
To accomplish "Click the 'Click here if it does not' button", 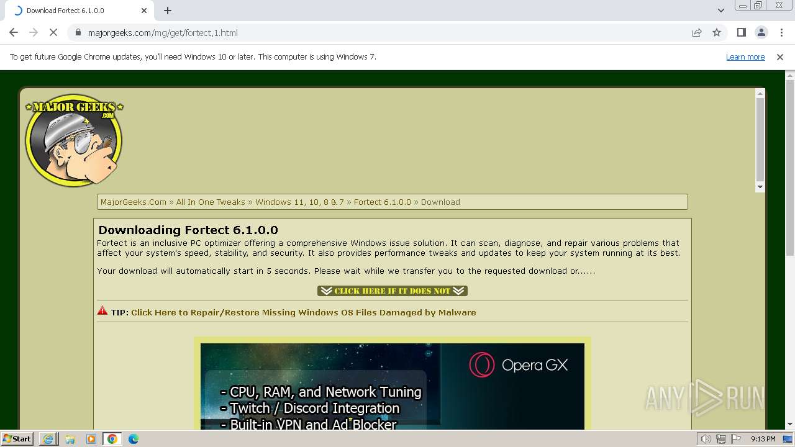I will point(393,291).
